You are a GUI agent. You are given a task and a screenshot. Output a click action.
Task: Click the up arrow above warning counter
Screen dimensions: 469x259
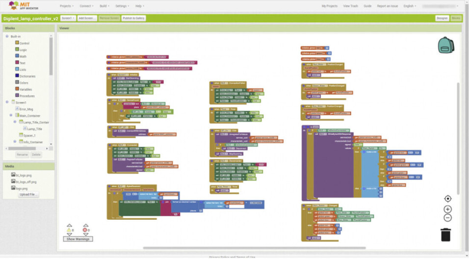(69, 225)
